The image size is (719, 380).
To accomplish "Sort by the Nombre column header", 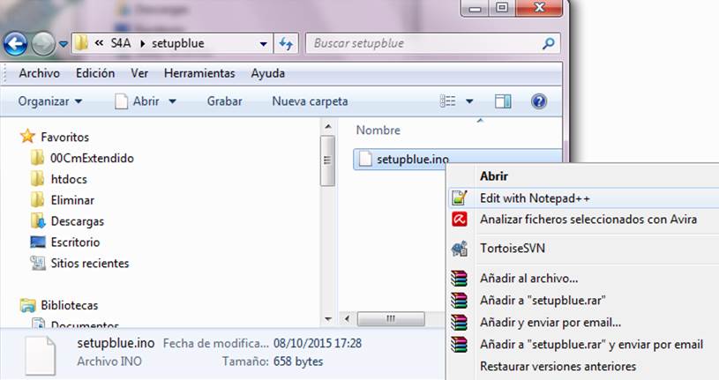I will point(378,130).
